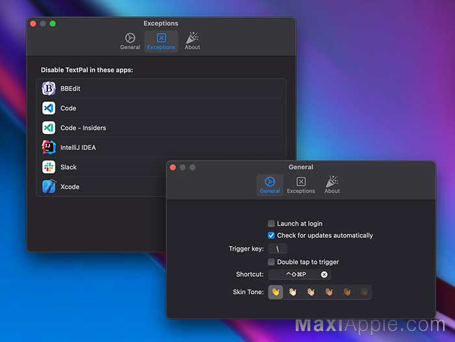Choose medium skin tone hand
The width and height of the screenshot is (455, 342).
pyautogui.click(x=329, y=292)
